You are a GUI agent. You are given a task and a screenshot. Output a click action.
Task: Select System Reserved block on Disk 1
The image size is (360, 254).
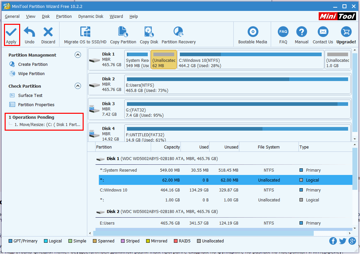[137, 60]
